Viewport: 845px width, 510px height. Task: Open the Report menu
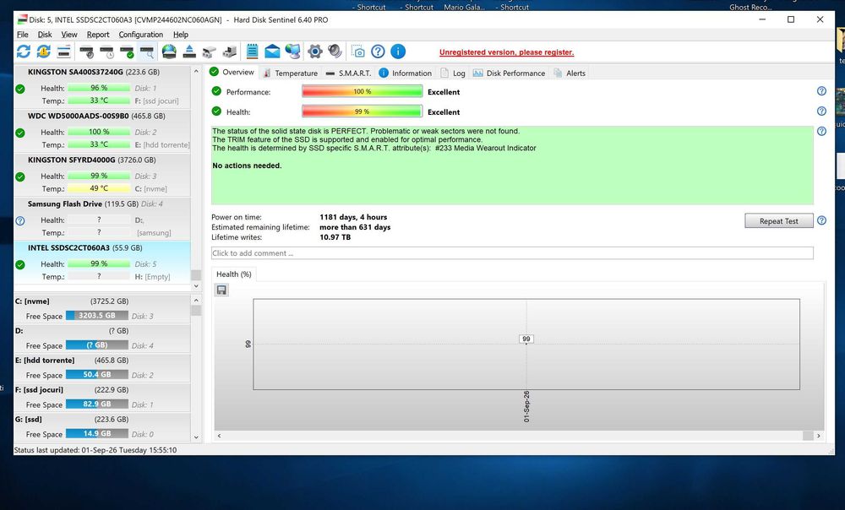click(x=98, y=35)
